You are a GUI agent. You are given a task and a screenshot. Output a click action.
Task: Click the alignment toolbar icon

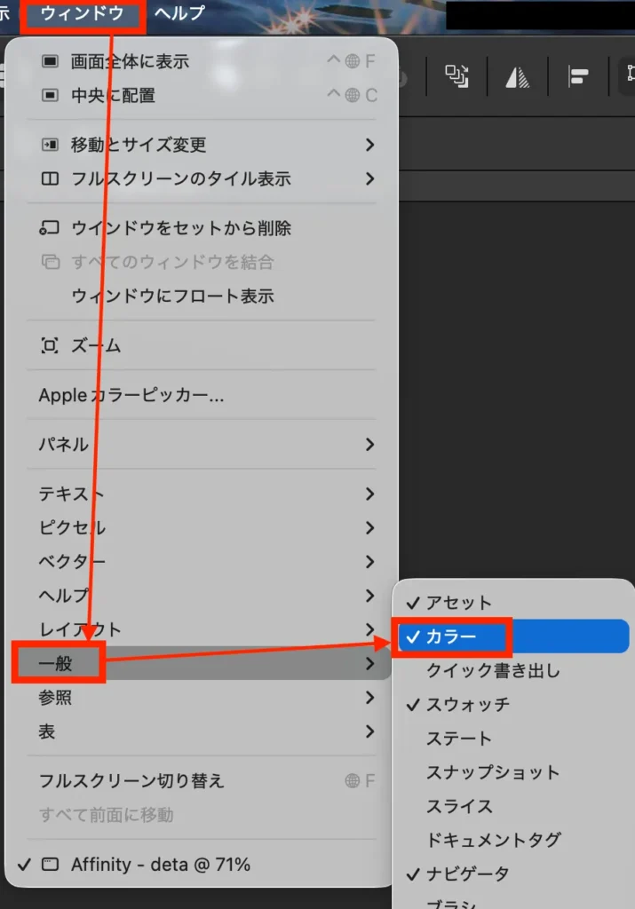[578, 76]
